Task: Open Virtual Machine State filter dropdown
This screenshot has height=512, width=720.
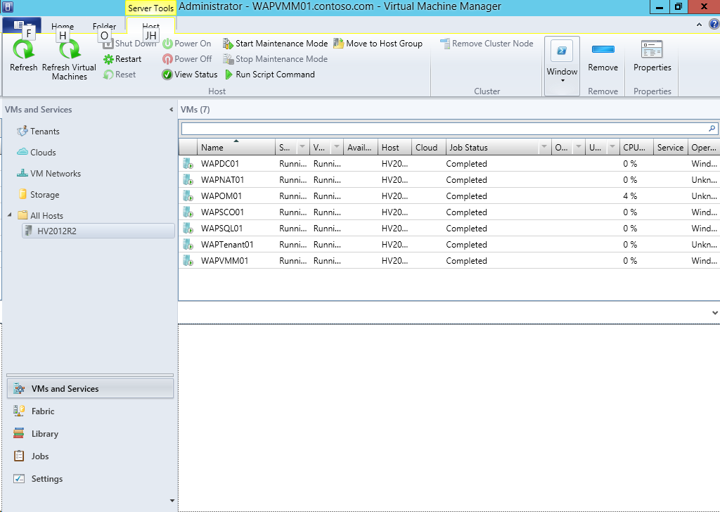Action: coord(337,147)
